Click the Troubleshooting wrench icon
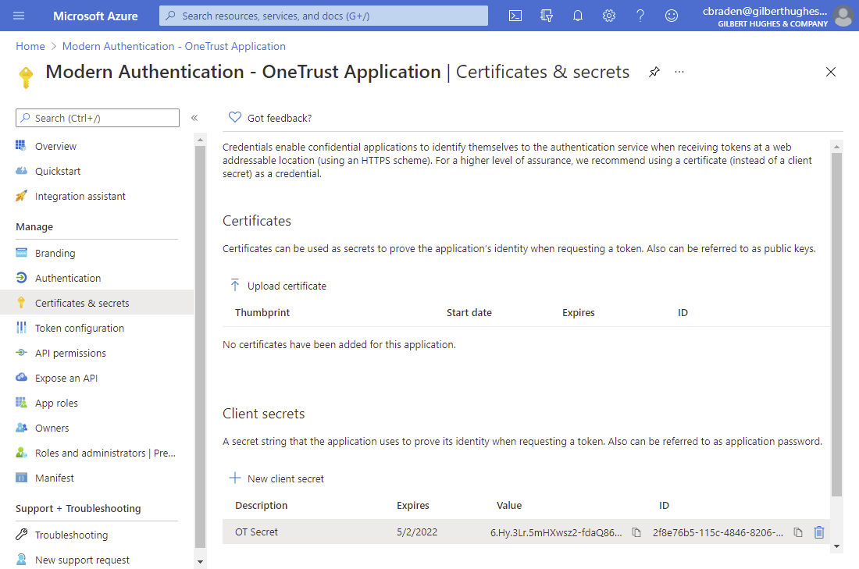Screen dimensions: 859x569 tap(21, 535)
